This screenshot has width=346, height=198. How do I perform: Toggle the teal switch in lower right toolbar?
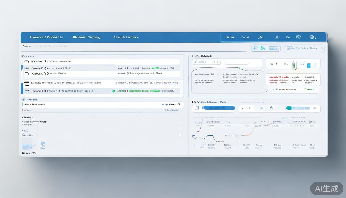(289, 108)
